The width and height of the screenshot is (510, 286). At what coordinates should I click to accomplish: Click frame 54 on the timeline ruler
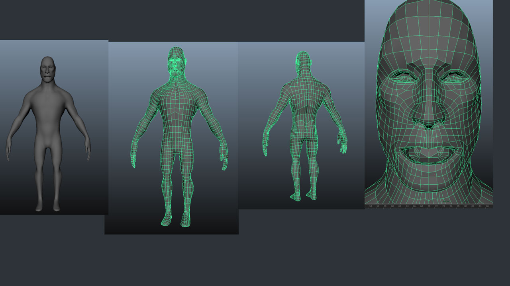point(371,207)
